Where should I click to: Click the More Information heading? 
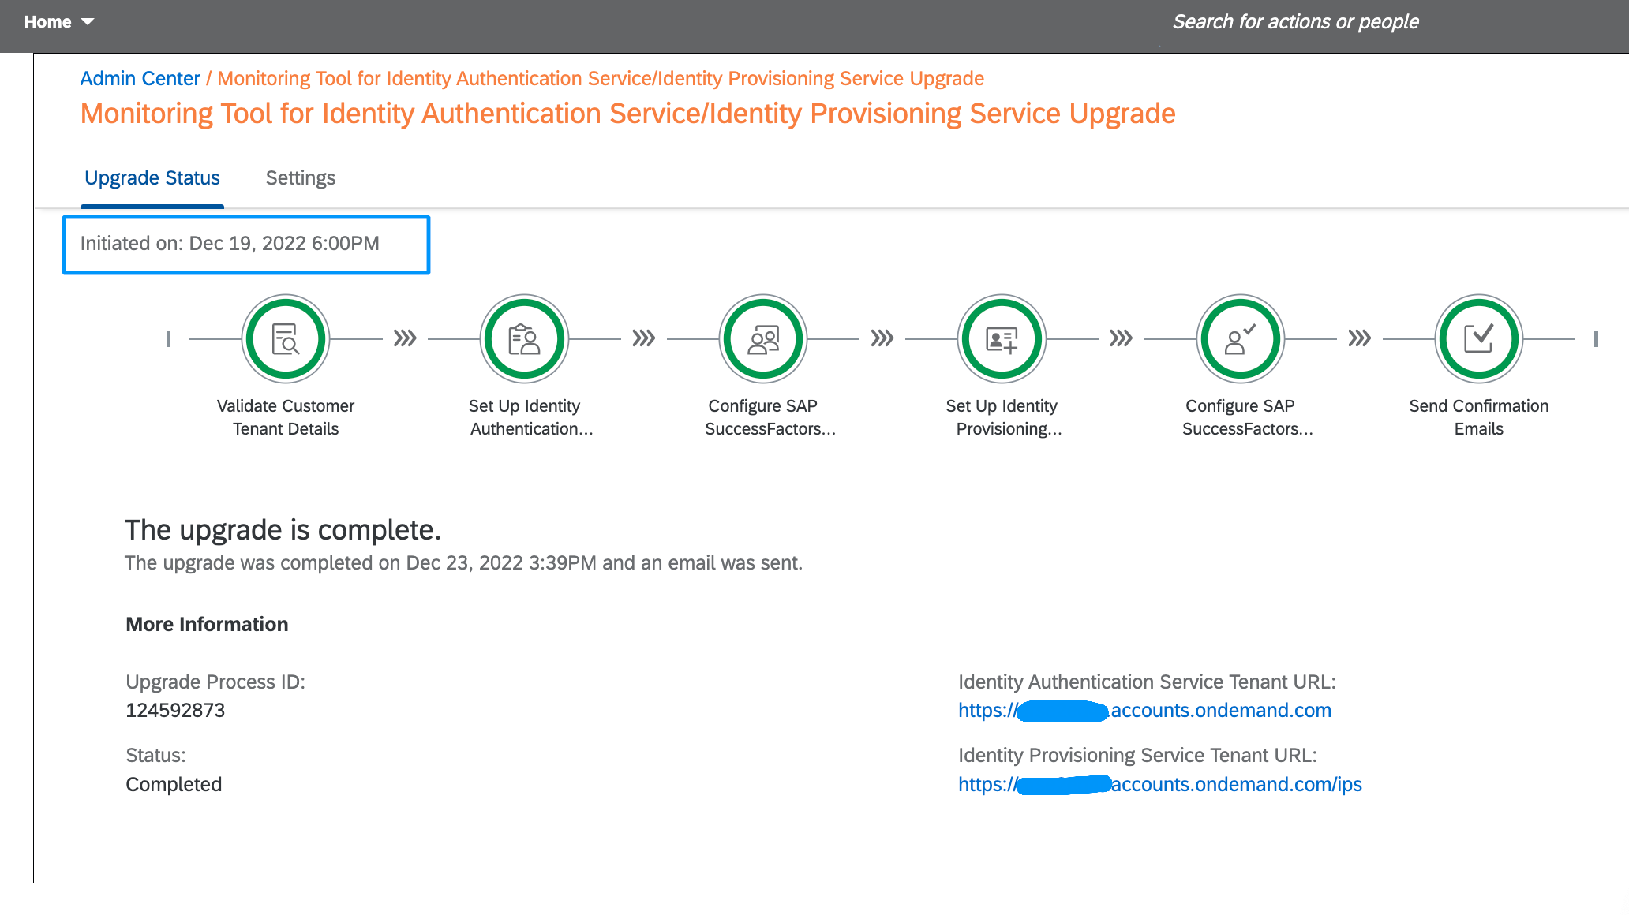point(207,625)
